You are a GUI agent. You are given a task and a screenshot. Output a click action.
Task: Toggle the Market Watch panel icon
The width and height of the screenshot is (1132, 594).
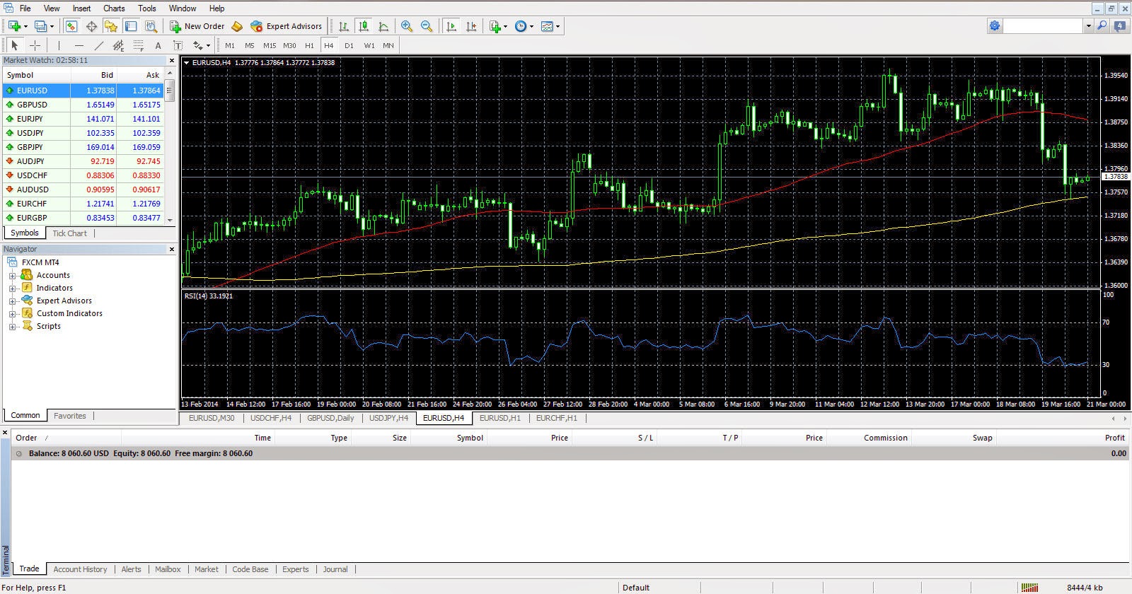[x=71, y=26]
